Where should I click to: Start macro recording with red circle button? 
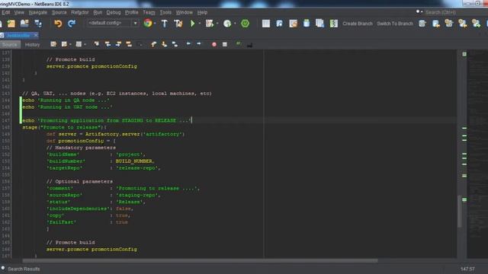point(214,44)
